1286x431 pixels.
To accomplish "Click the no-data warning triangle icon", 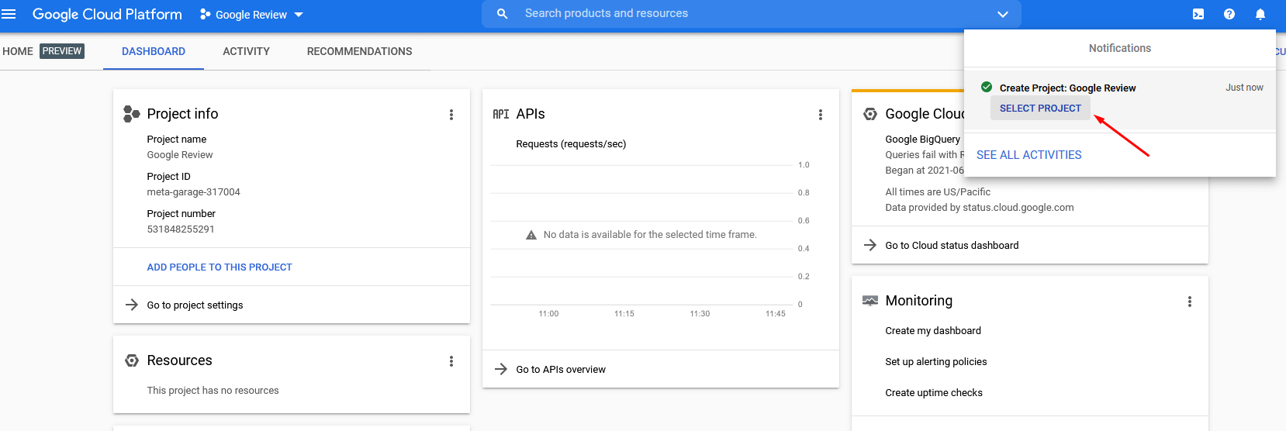I will coord(531,235).
